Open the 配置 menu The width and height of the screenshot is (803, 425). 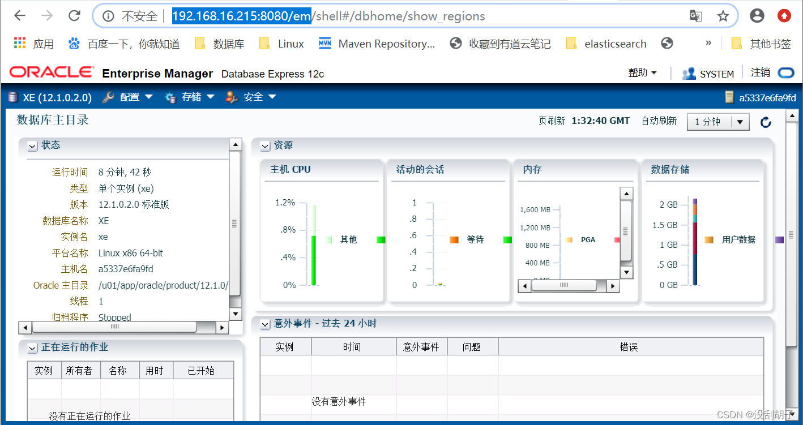[x=128, y=97]
